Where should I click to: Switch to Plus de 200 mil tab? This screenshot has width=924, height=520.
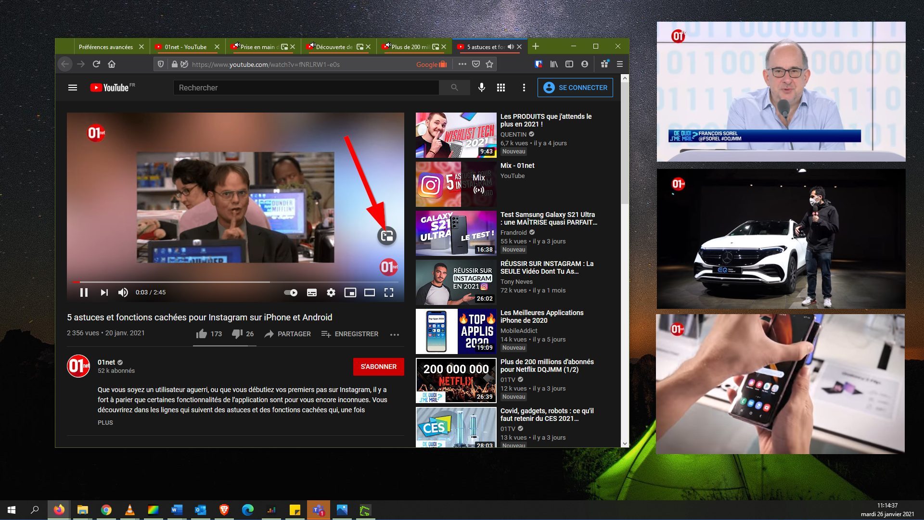coord(411,47)
